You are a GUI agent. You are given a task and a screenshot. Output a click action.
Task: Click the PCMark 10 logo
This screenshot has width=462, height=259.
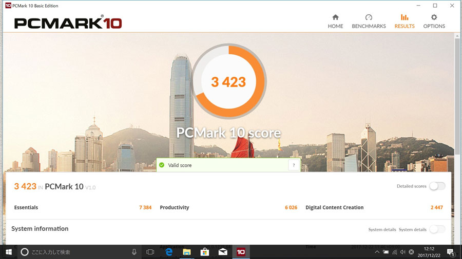[x=68, y=23]
